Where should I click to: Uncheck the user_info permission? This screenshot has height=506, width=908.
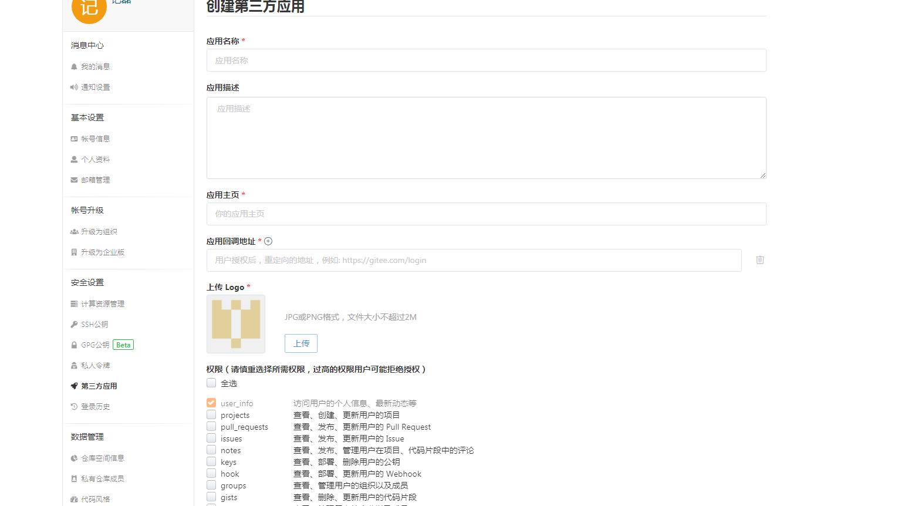coord(211,403)
